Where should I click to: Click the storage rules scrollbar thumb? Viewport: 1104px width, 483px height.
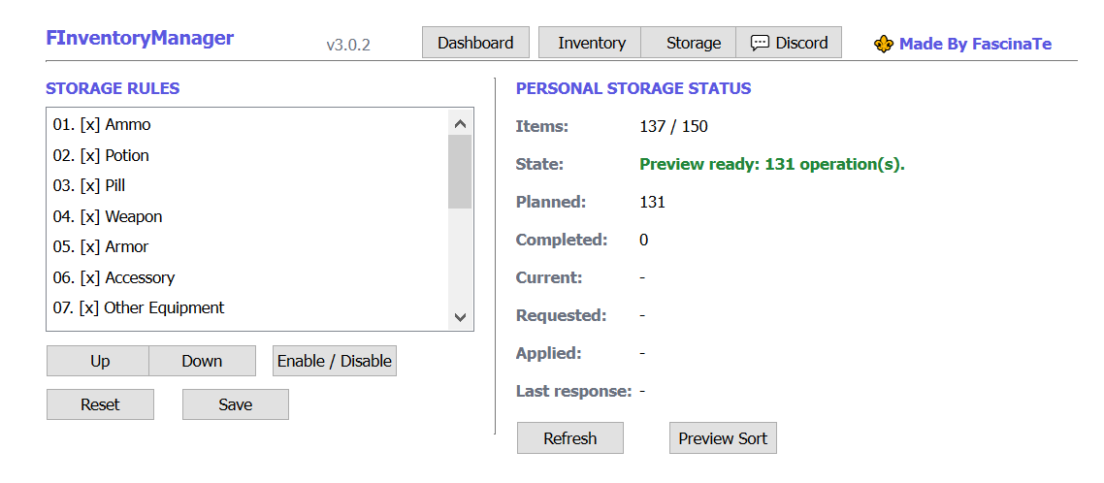[461, 172]
